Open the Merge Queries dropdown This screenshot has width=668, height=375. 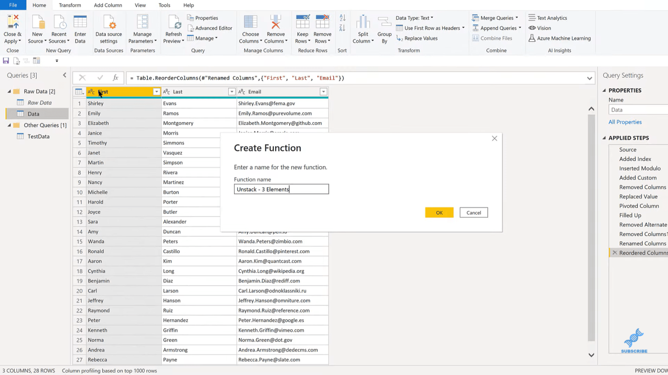pyautogui.click(x=495, y=18)
